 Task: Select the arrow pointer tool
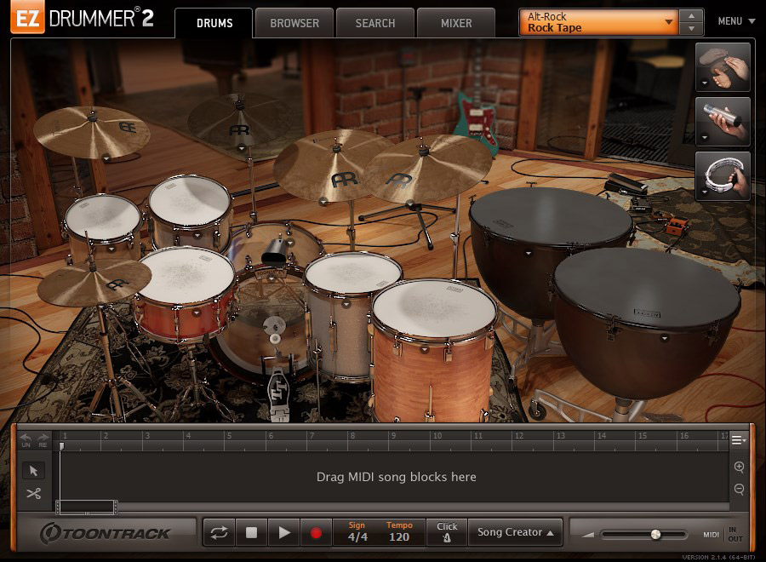click(x=33, y=471)
